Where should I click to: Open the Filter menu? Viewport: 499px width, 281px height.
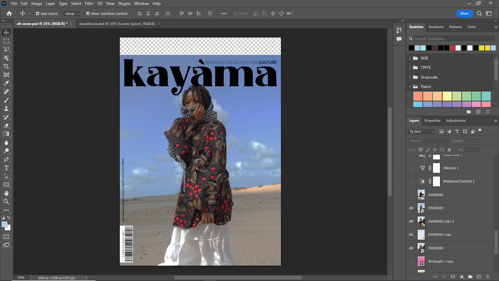89,3
